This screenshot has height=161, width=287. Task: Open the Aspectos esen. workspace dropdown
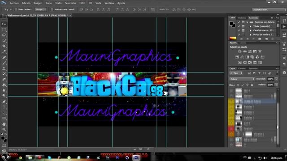pyautogui.click(x=269, y=9)
